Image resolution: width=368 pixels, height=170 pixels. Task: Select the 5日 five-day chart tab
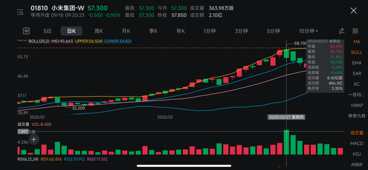coord(47,31)
